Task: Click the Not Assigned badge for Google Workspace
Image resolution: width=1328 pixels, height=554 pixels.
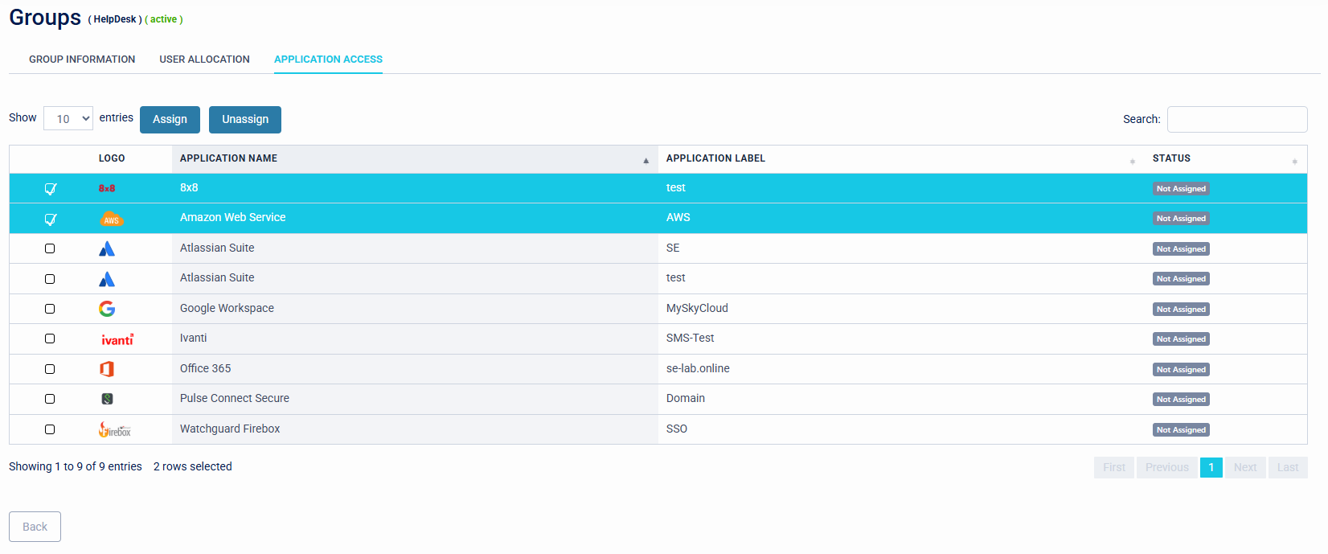Action: [1181, 310]
